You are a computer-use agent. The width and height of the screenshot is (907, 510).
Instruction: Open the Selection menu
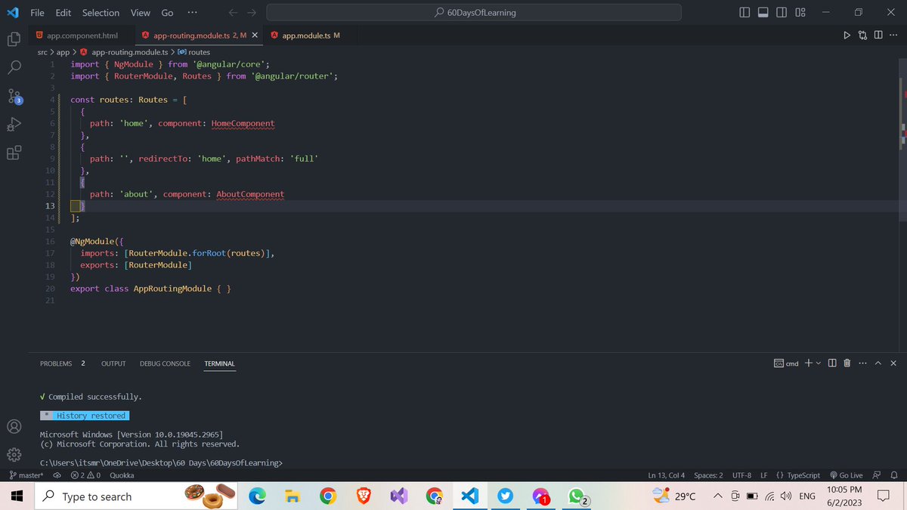click(101, 12)
